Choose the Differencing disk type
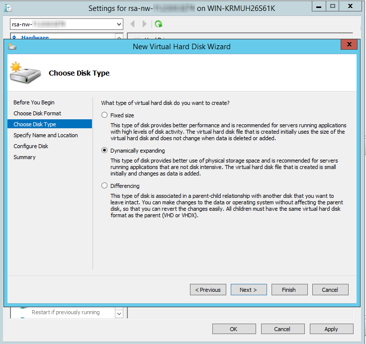This screenshot has width=366, height=344. click(104, 186)
